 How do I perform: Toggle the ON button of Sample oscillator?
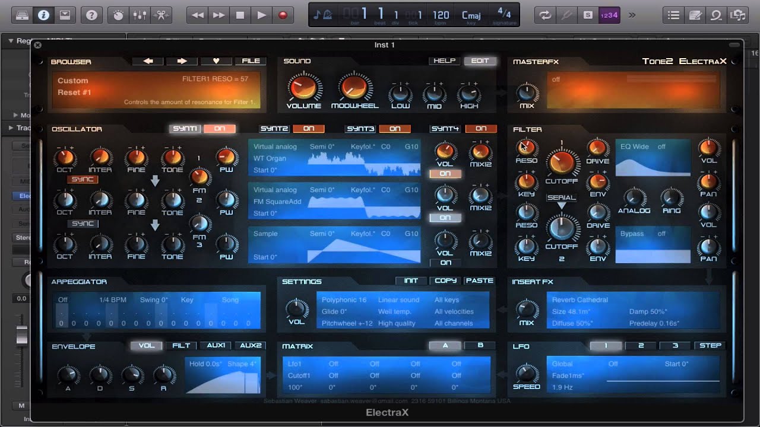[x=445, y=263]
